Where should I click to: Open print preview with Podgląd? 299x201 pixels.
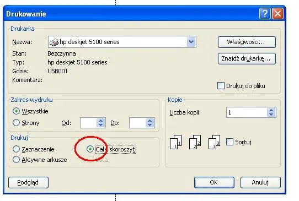28,182
